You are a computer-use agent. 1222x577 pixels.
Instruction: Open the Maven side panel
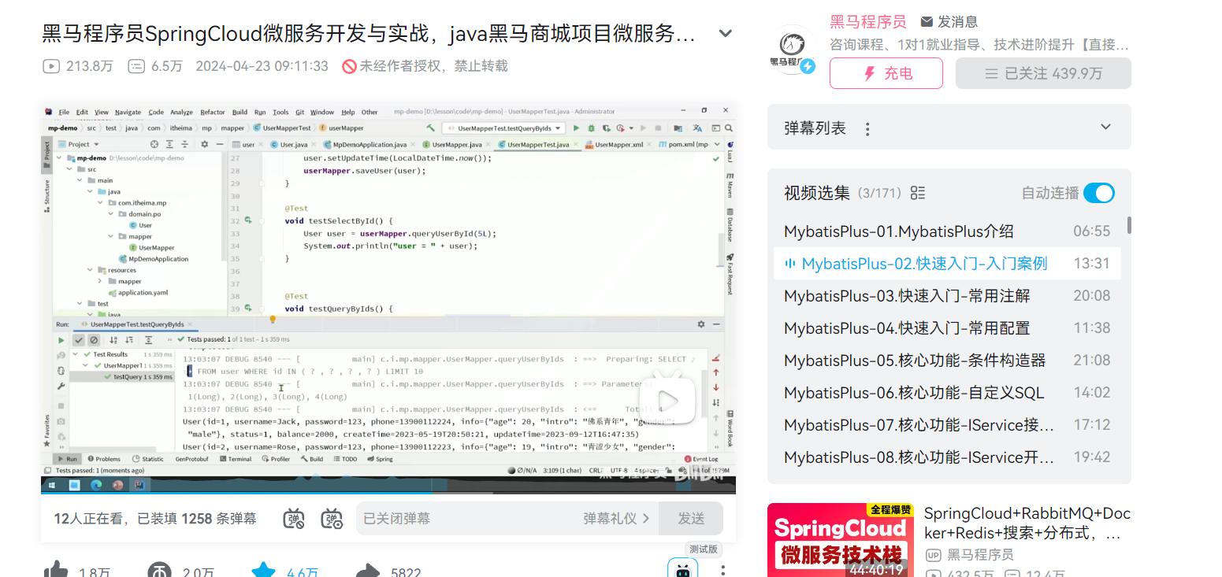730,184
